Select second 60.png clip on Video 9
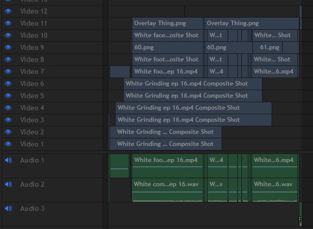Screen dimensions: 313x229 point(229,47)
